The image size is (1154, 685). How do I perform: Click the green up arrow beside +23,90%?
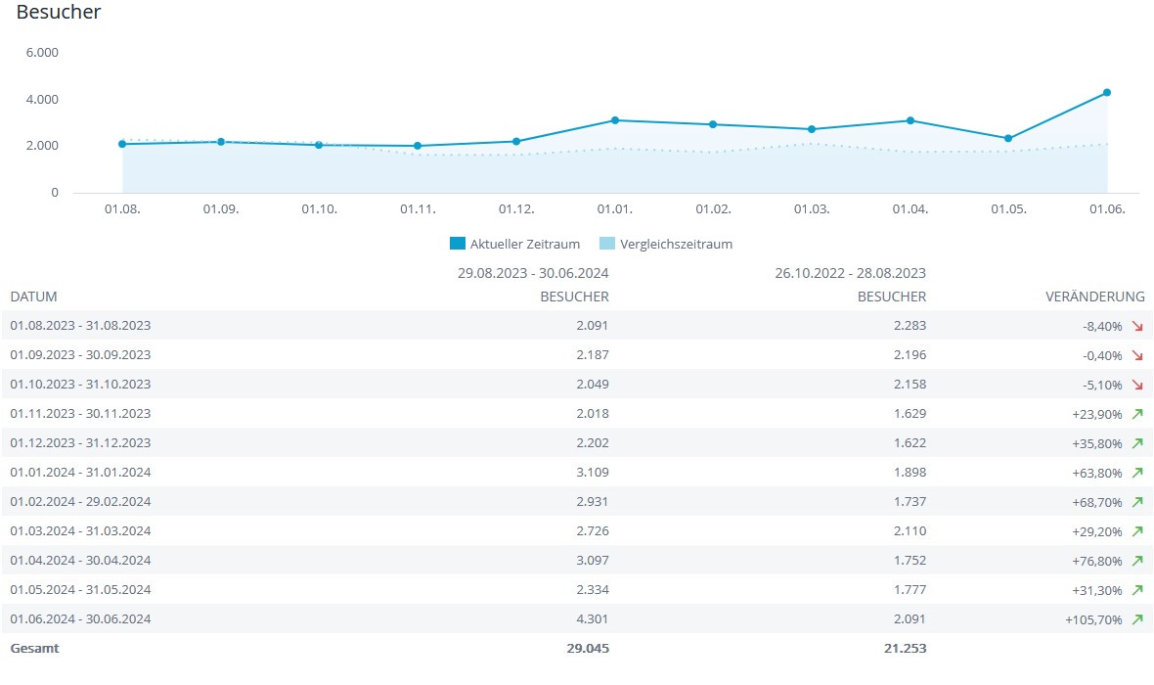[x=1136, y=414]
